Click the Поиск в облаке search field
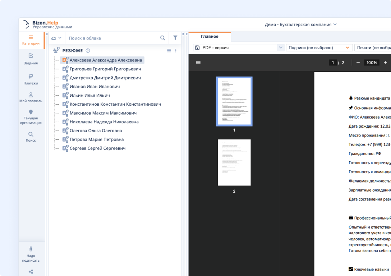This screenshot has height=276, width=391. tap(111, 38)
